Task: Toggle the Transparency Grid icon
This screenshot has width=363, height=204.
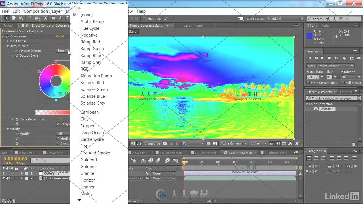Action: pos(215,143)
